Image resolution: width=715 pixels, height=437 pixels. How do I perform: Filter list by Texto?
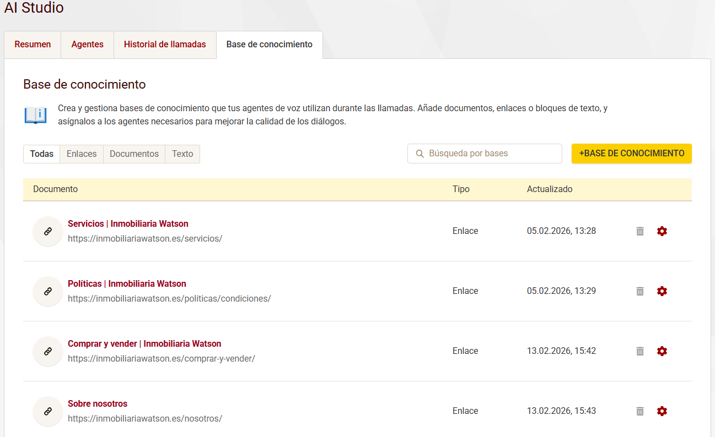(x=182, y=154)
